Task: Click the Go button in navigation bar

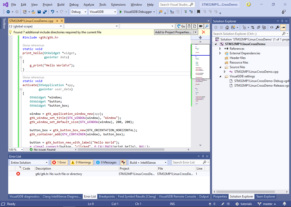Action: point(181,26)
